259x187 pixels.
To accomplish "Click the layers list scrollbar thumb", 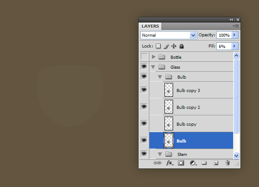I will point(237,96).
